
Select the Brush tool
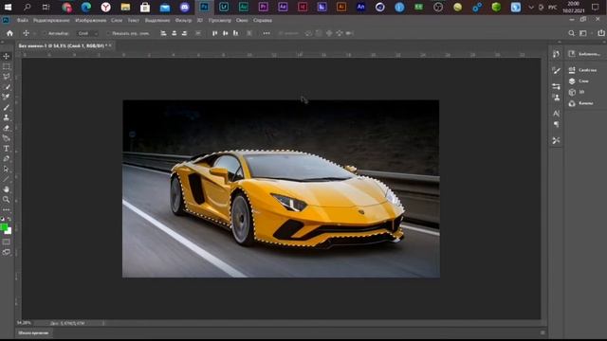pyautogui.click(x=7, y=107)
